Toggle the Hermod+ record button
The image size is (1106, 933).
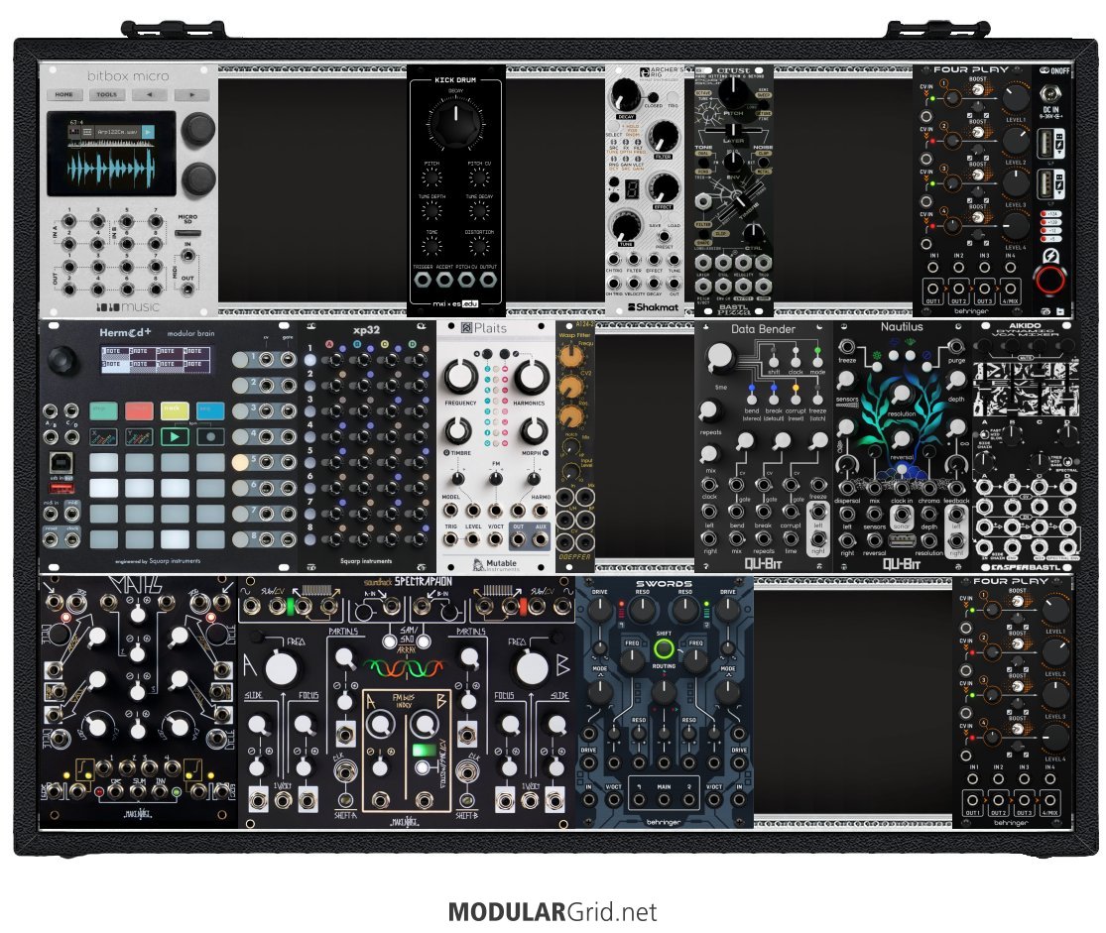click(210, 436)
